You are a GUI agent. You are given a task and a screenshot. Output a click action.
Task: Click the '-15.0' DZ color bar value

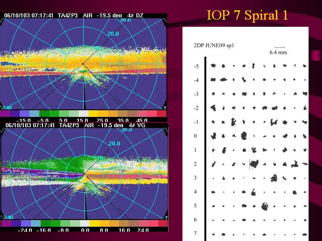click(23, 120)
